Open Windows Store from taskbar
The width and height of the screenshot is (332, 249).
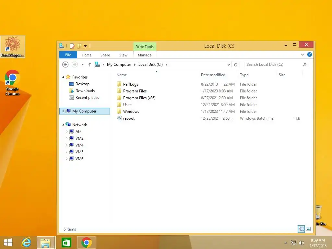[66, 243]
